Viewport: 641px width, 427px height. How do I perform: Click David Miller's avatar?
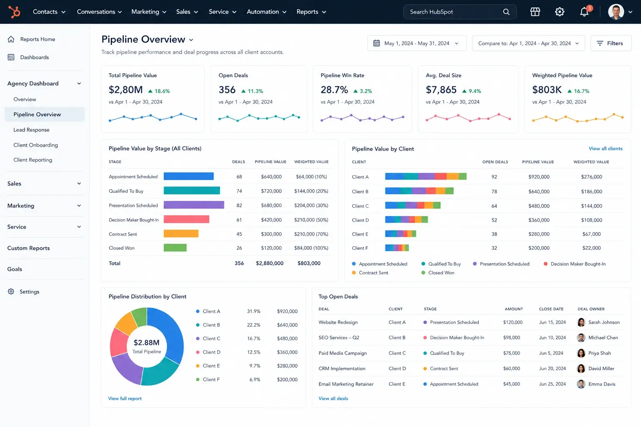point(581,369)
